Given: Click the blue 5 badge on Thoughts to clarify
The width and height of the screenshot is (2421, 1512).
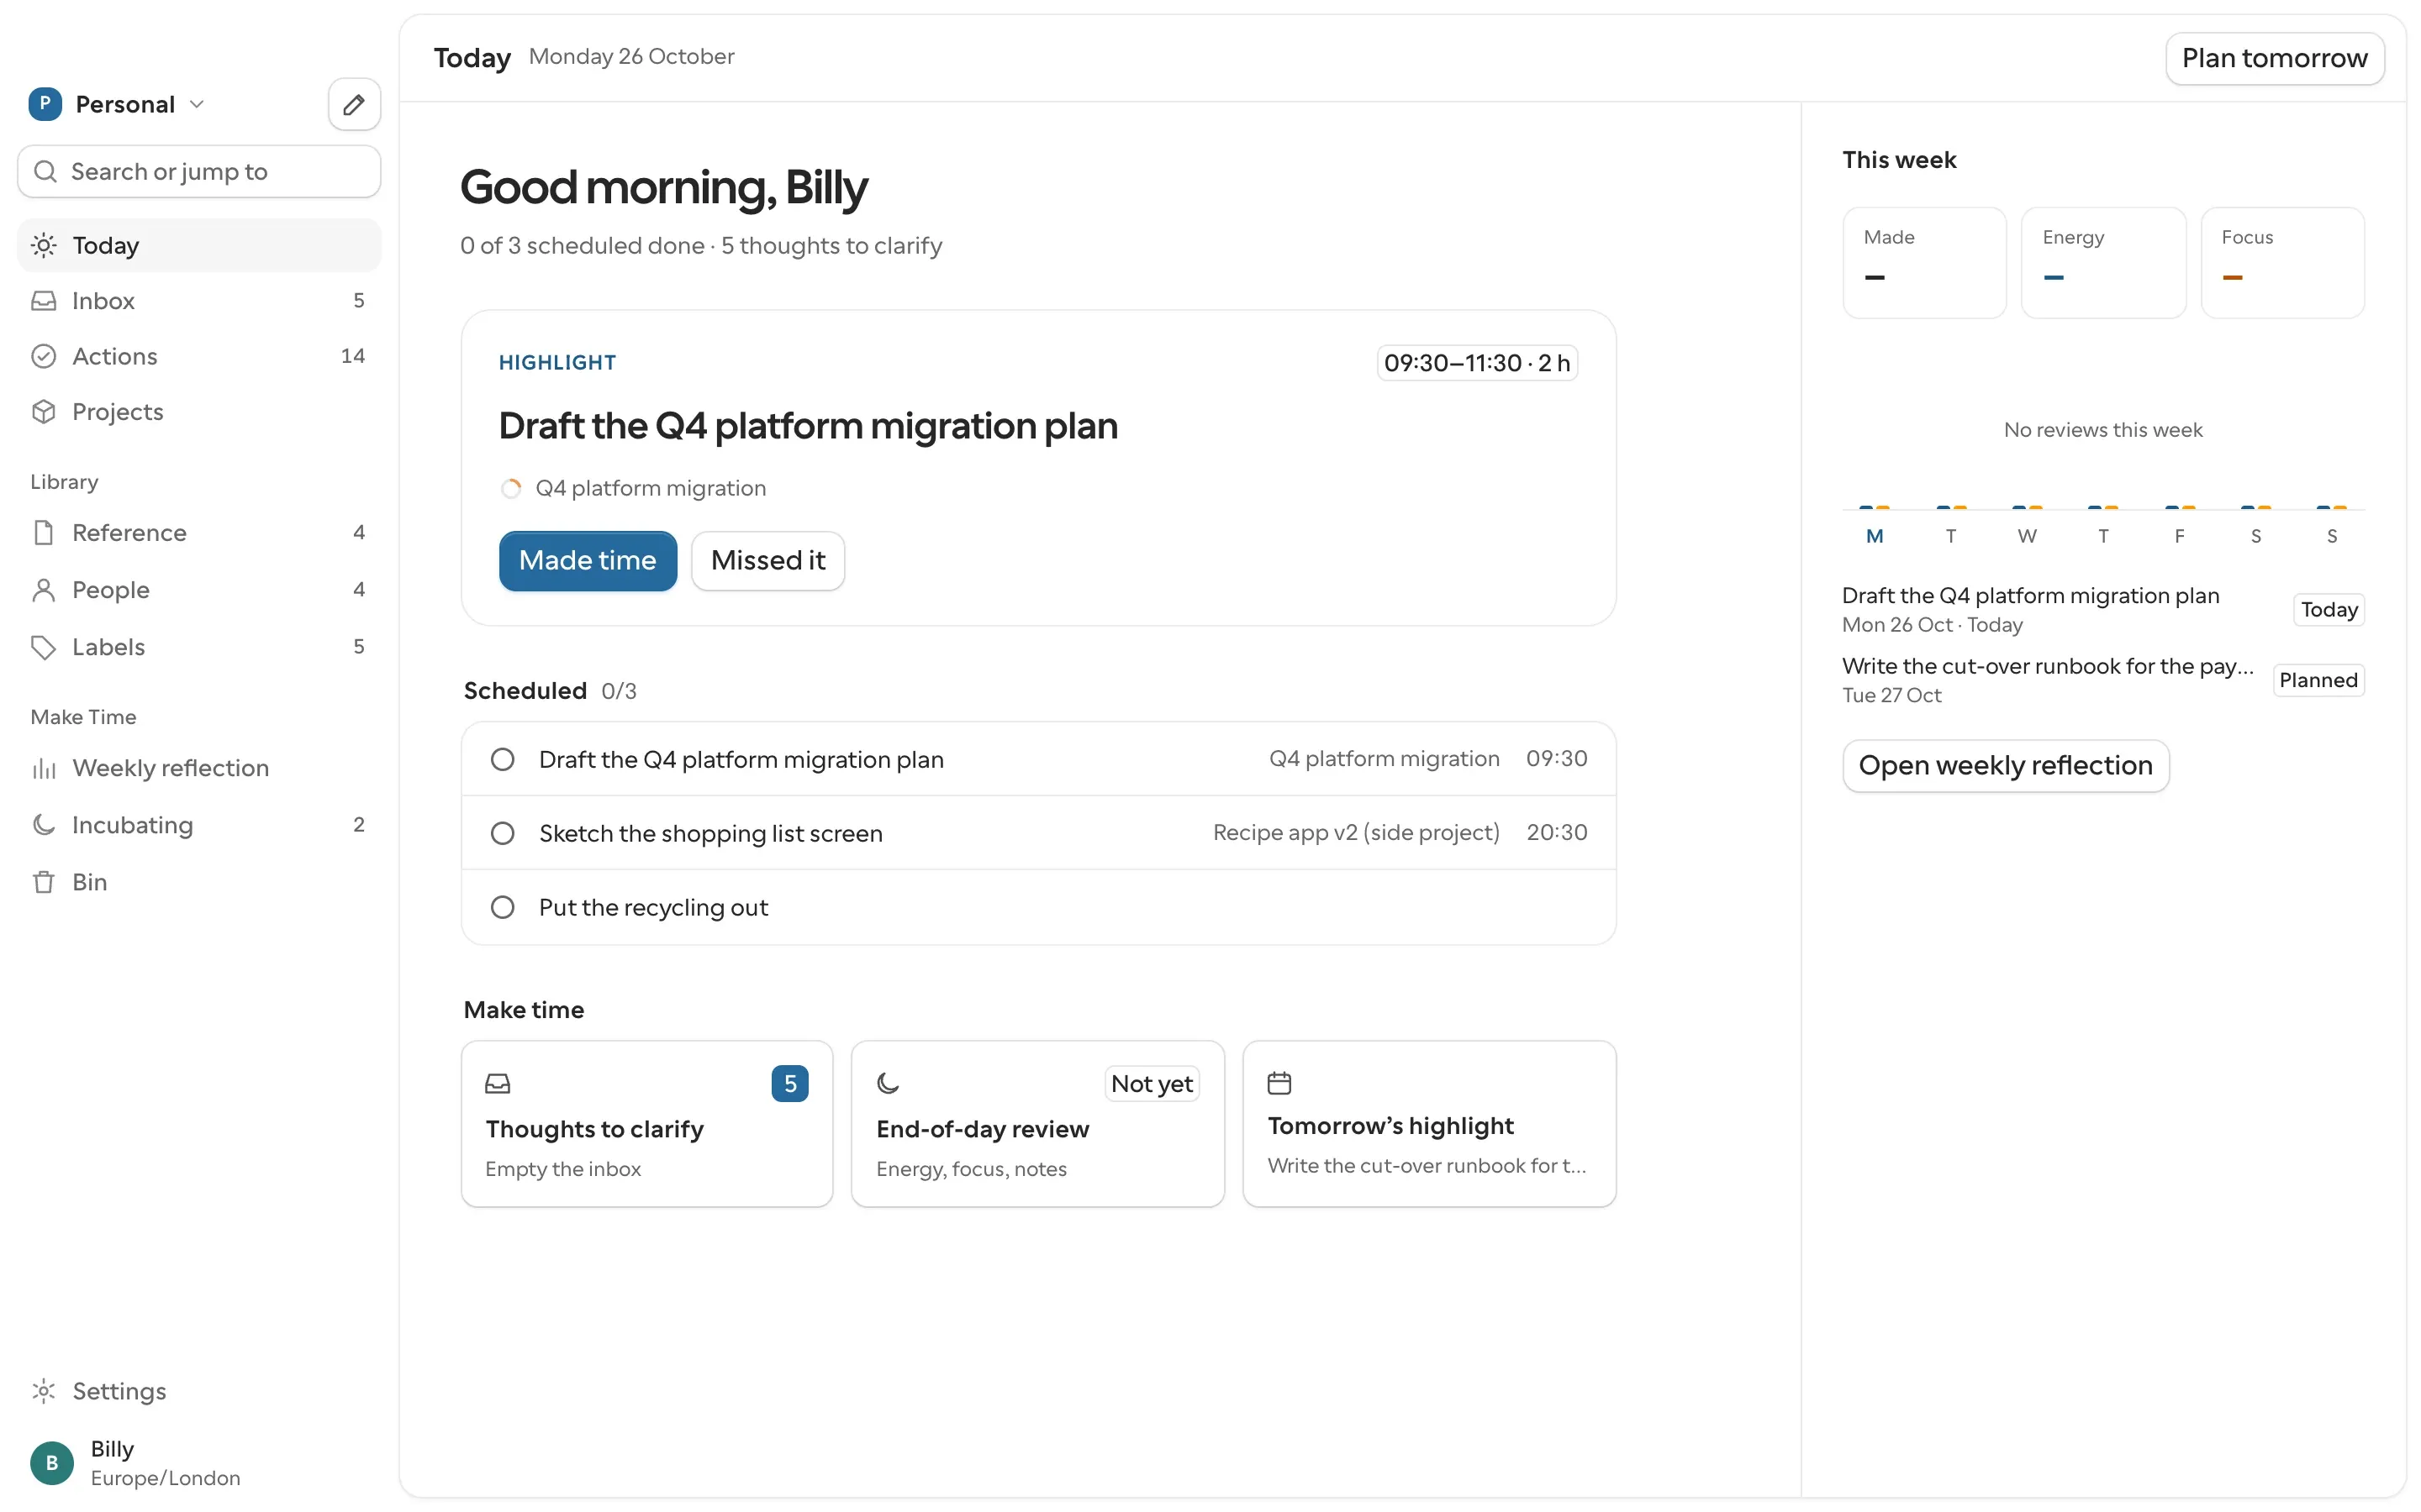Looking at the screenshot, I should [789, 1083].
